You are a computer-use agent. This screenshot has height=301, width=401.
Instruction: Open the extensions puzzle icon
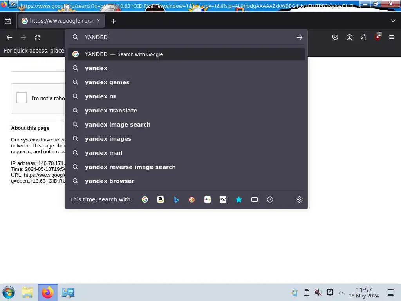click(363, 38)
